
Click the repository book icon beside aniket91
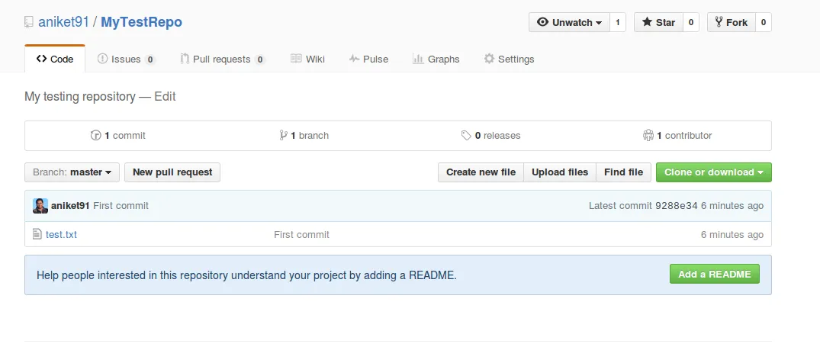click(29, 22)
